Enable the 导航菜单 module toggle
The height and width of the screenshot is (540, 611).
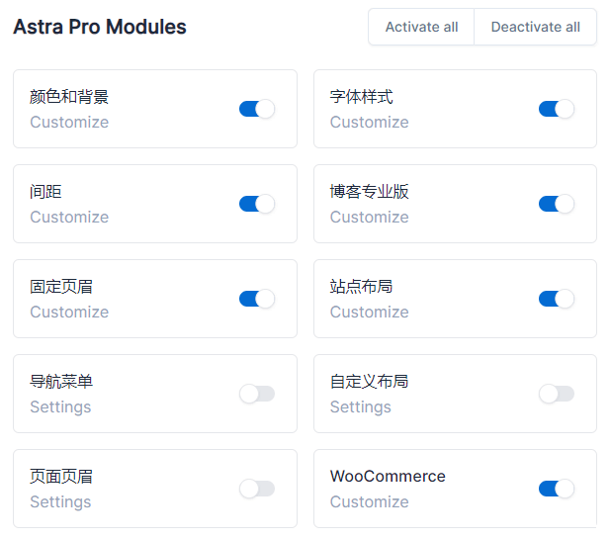tap(257, 394)
